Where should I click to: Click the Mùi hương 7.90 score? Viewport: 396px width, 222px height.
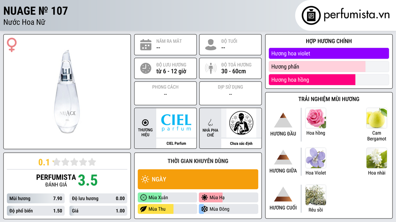[x=36, y=198]
